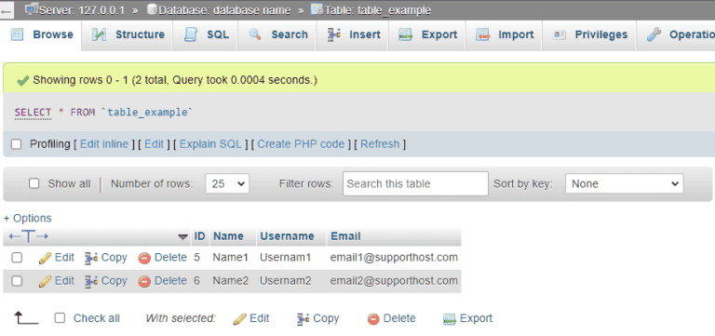Image resolution: width=715 pixels, height=336 pixels.
Task: Open Server: 127.0.0.1 breadcrumb link
Action: tap(81, 10)
